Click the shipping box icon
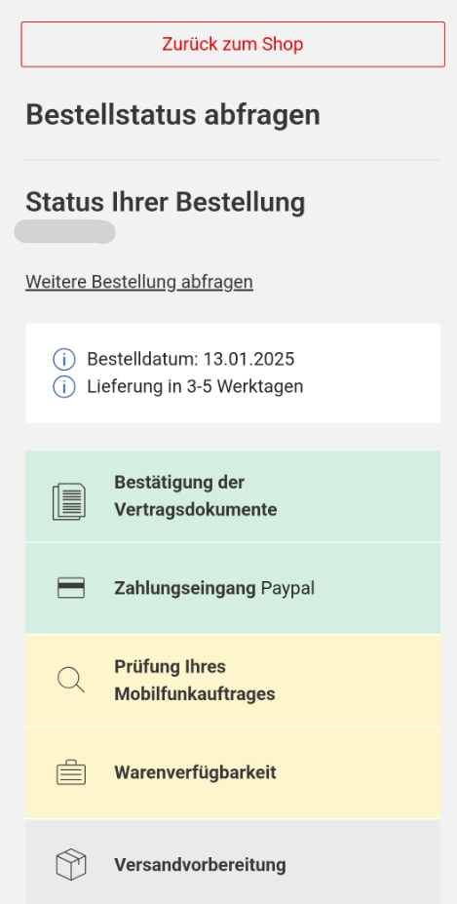The height and width of the screenshot is (904, 457). pos(71,864)
